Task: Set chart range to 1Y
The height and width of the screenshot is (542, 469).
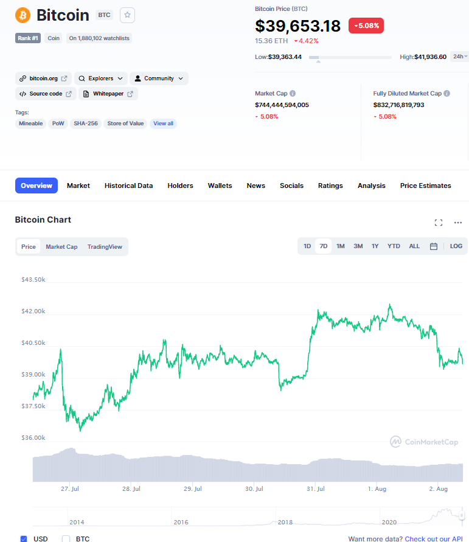Action: tap(375, 246)
